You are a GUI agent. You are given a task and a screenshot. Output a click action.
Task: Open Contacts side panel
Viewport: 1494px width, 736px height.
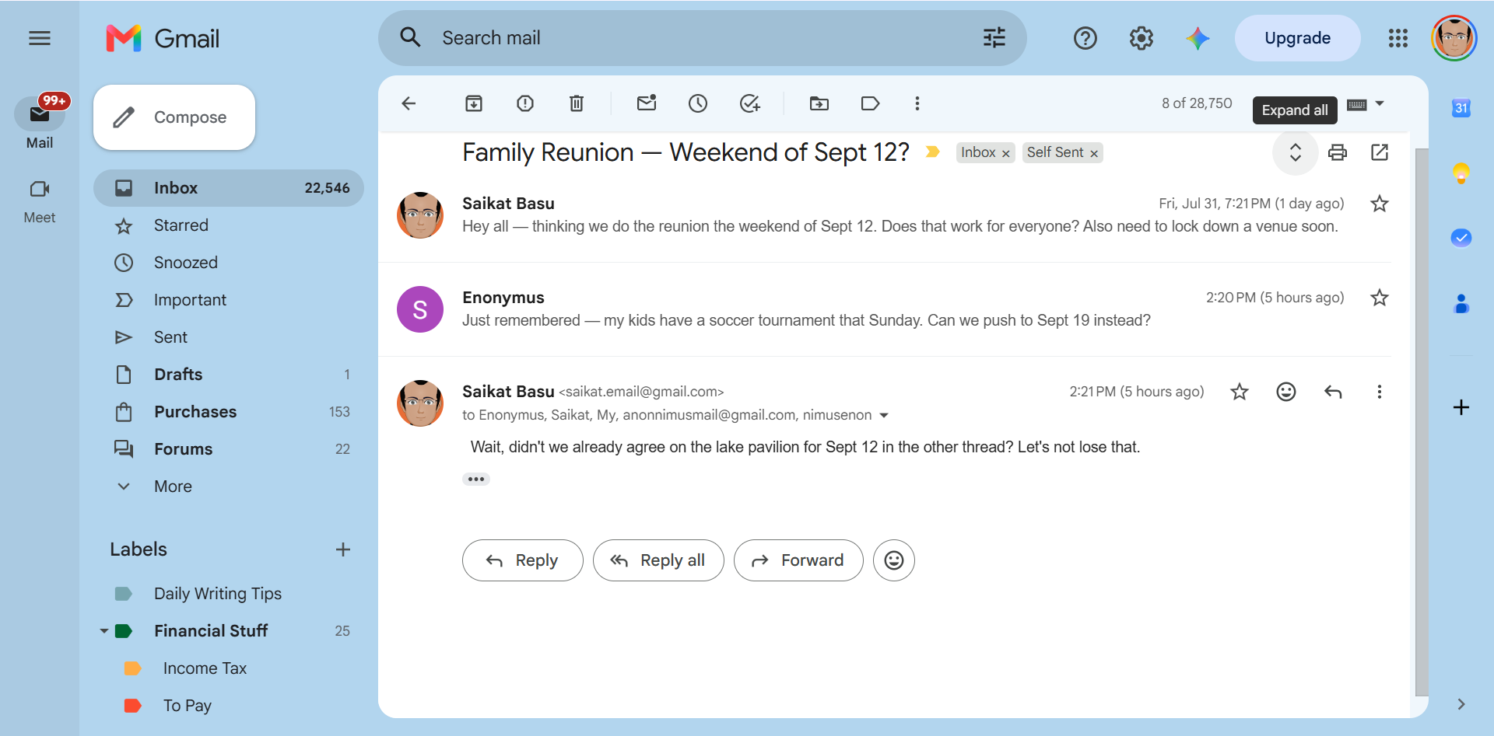point(1461,304)
